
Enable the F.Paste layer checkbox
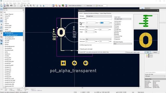(115, 26)
